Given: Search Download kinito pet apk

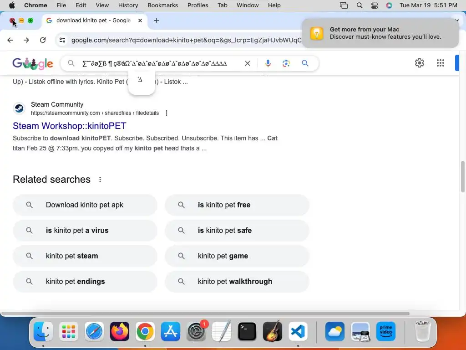Looking at the screenshot, I should [85, 205].
